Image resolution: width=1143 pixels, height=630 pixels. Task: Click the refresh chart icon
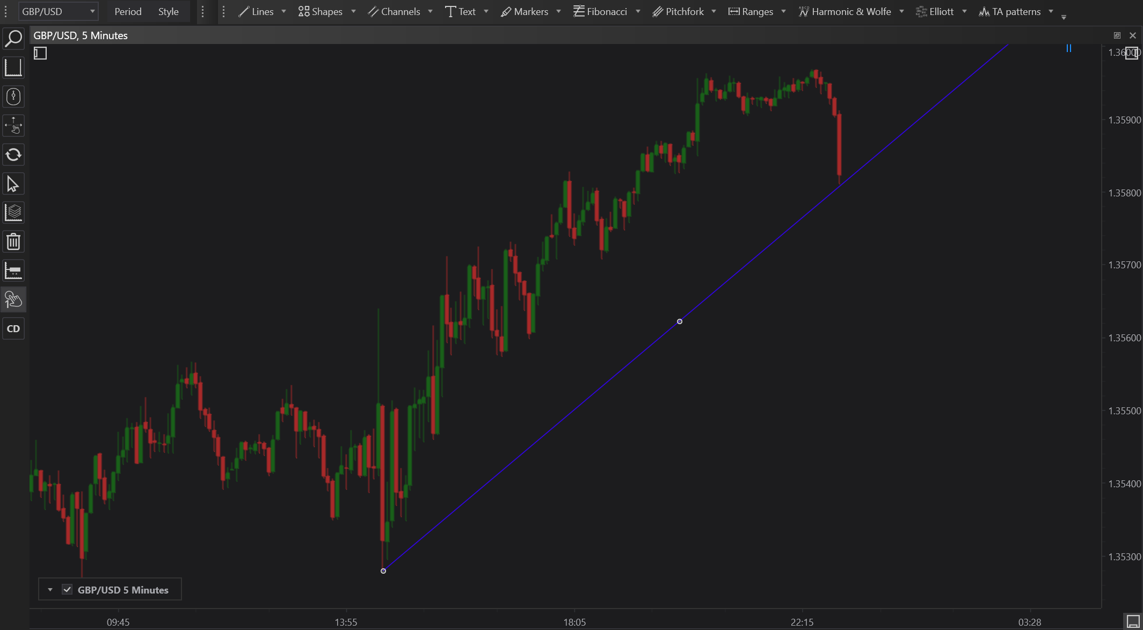point(13,155)
